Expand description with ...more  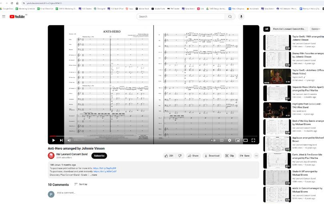tap(94, 175)
